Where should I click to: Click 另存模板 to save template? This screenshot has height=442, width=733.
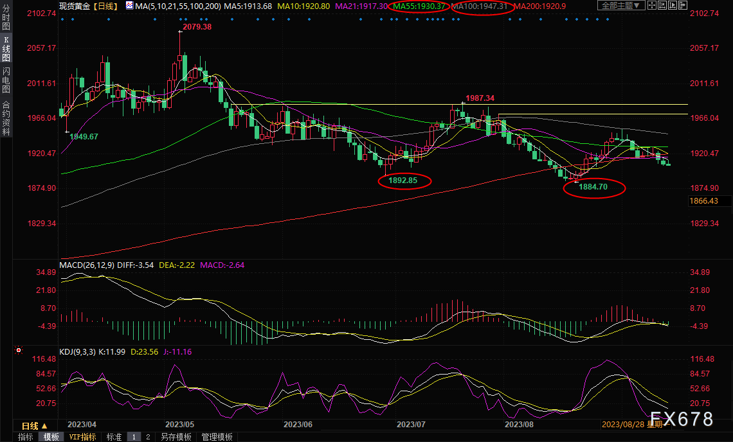[176, 437]
